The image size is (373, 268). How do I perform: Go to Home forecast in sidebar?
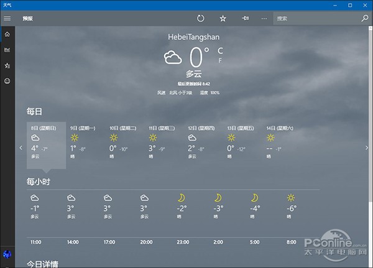coord(7,34)
